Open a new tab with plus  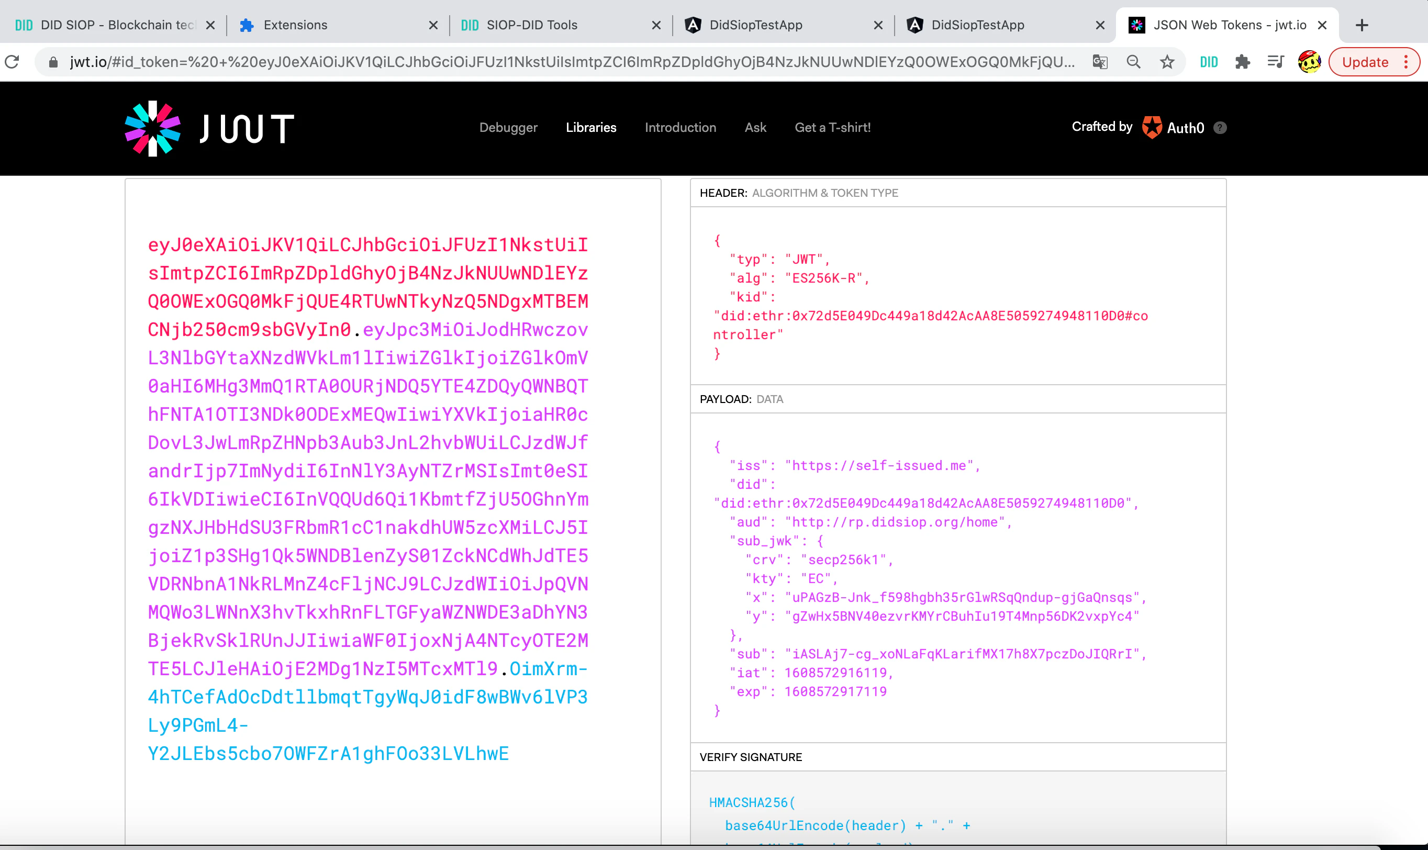tap(1362, 25)
